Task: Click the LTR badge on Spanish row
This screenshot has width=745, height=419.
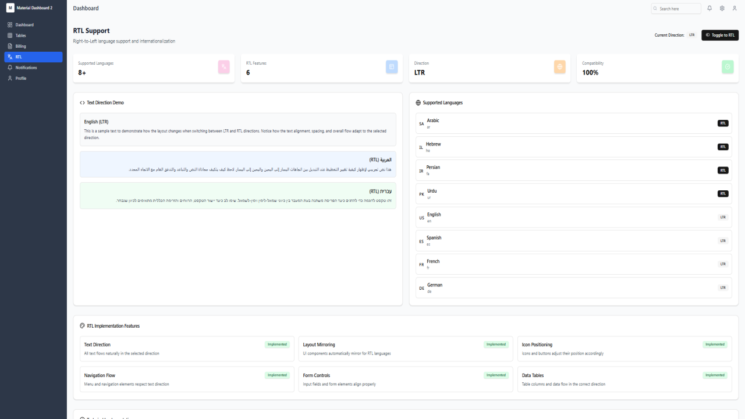Action: click(723, 240)
